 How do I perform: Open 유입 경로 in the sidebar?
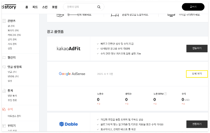pos(12,100)
